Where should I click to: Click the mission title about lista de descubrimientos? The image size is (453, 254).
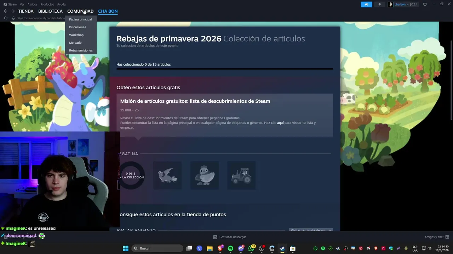point(195,101)
